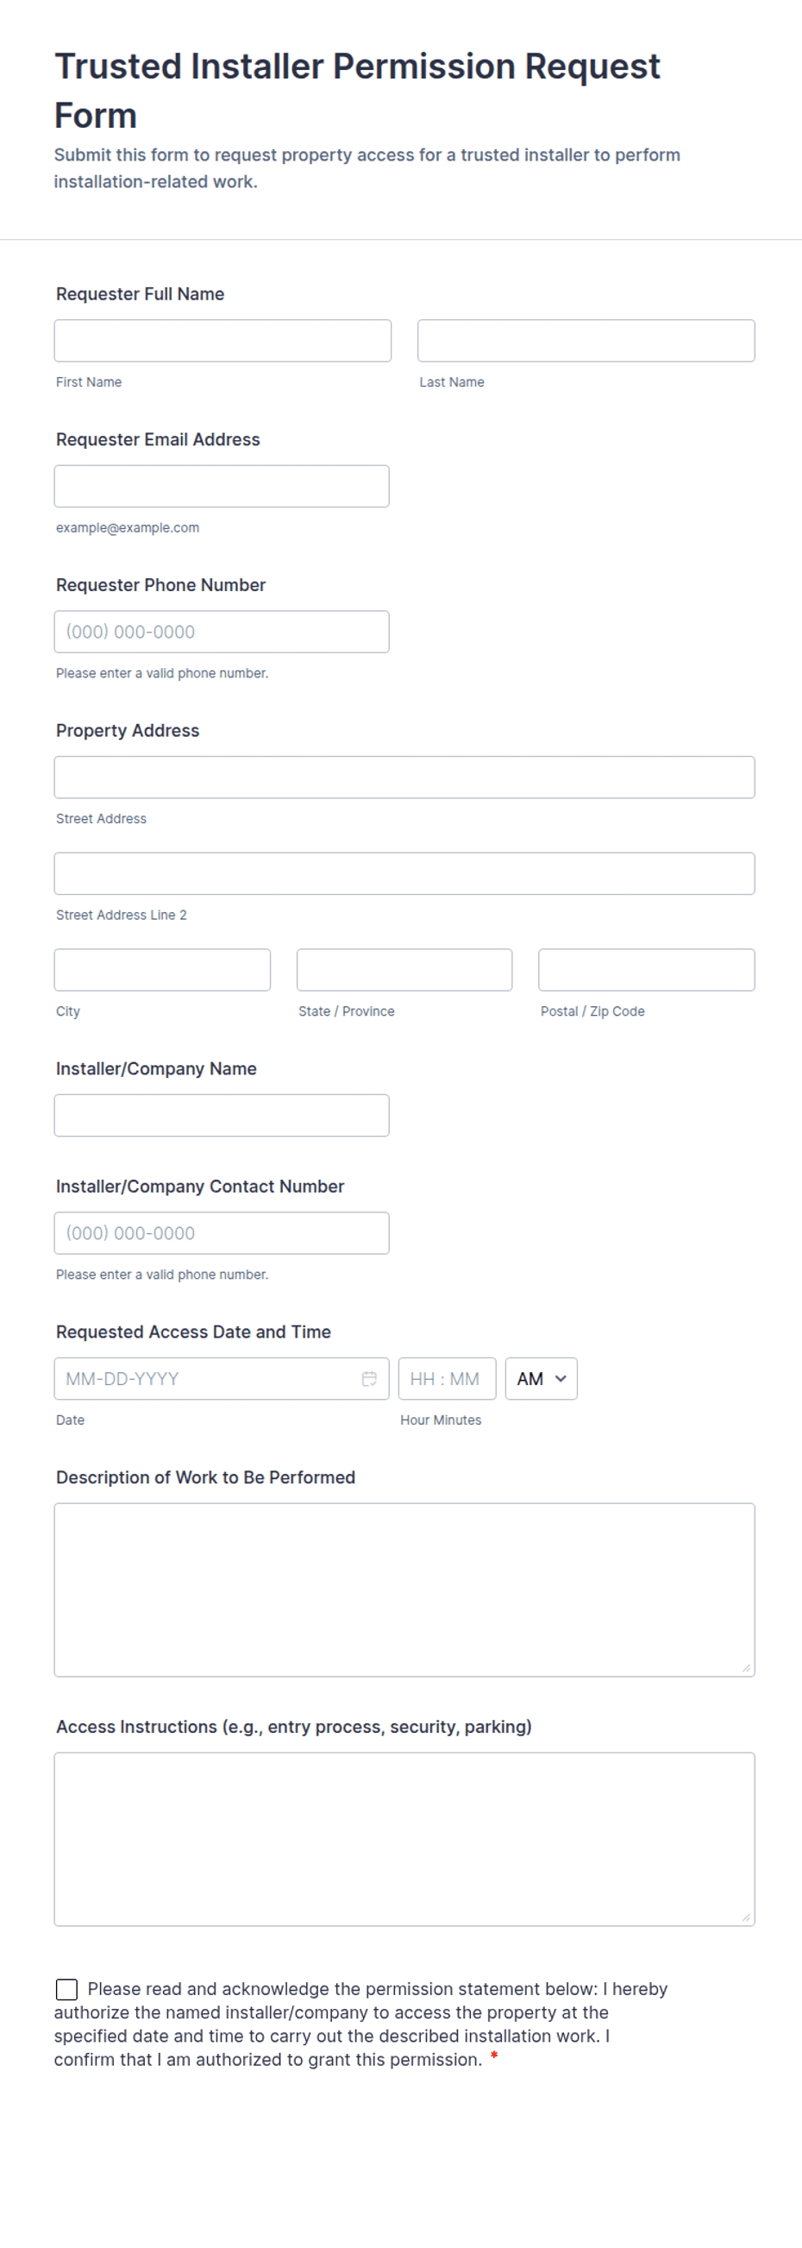Viewport: 802px width, 2248px height.
Task: Click the Street Address Line 2 field
Action: coord(404,872)
